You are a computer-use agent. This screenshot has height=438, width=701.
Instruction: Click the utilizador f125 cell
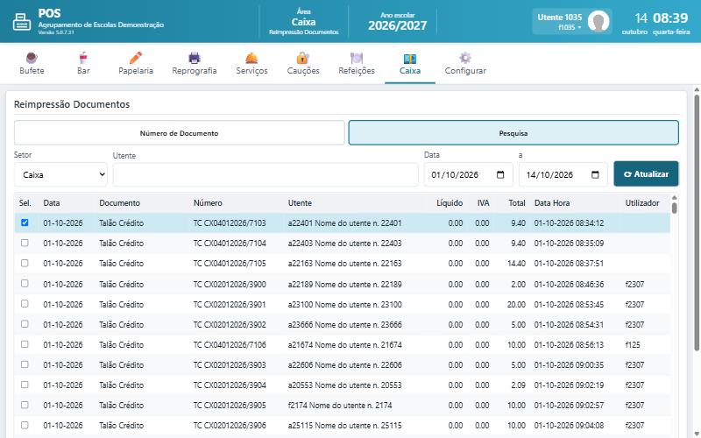point(633,344)
